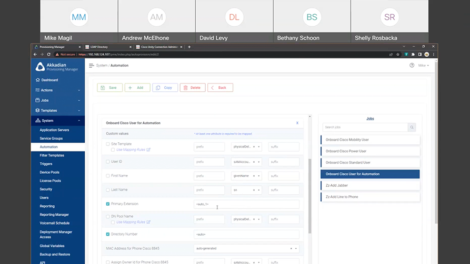470x264 pixels.
Task: Click the browser page vertical scrollbar
Action: coord(436,142)
